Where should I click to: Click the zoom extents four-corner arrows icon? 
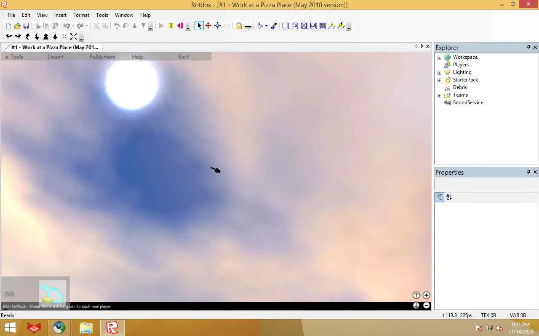pos(74,37)
